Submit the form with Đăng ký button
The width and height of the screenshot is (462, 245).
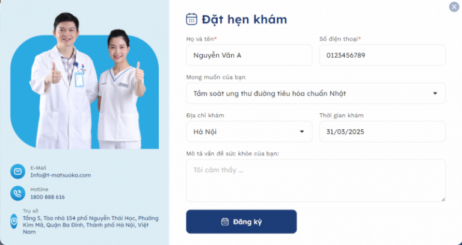click(x=241, y=222)
